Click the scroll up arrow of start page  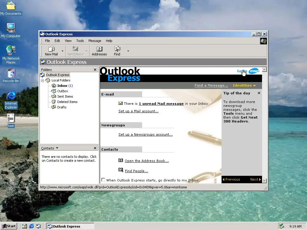point(264,69)
